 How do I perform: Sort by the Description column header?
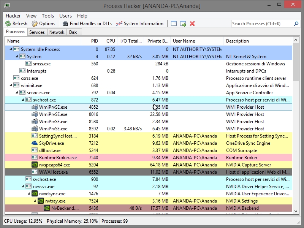(258, 41)
